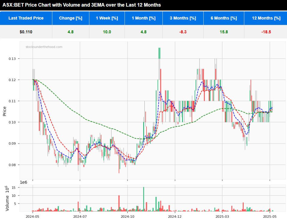Click the 12 Months value -18.5
The height and width of the screenshot is (221, 287).
(x=266, y=32)
